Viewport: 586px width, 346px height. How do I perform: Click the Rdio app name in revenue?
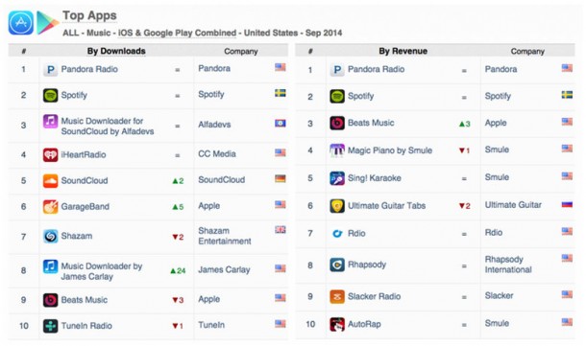tap(356, 234)
